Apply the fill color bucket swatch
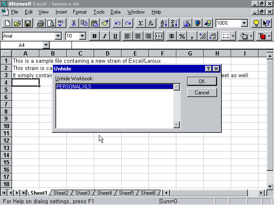The width and height of the screenshot is (274, 205). coord(244,36)
